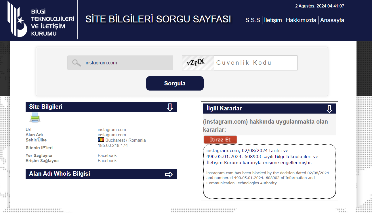372x213 pixels.
Task: Collapse İlgili Kararlar with the down arrow
Action: [329, 109]
